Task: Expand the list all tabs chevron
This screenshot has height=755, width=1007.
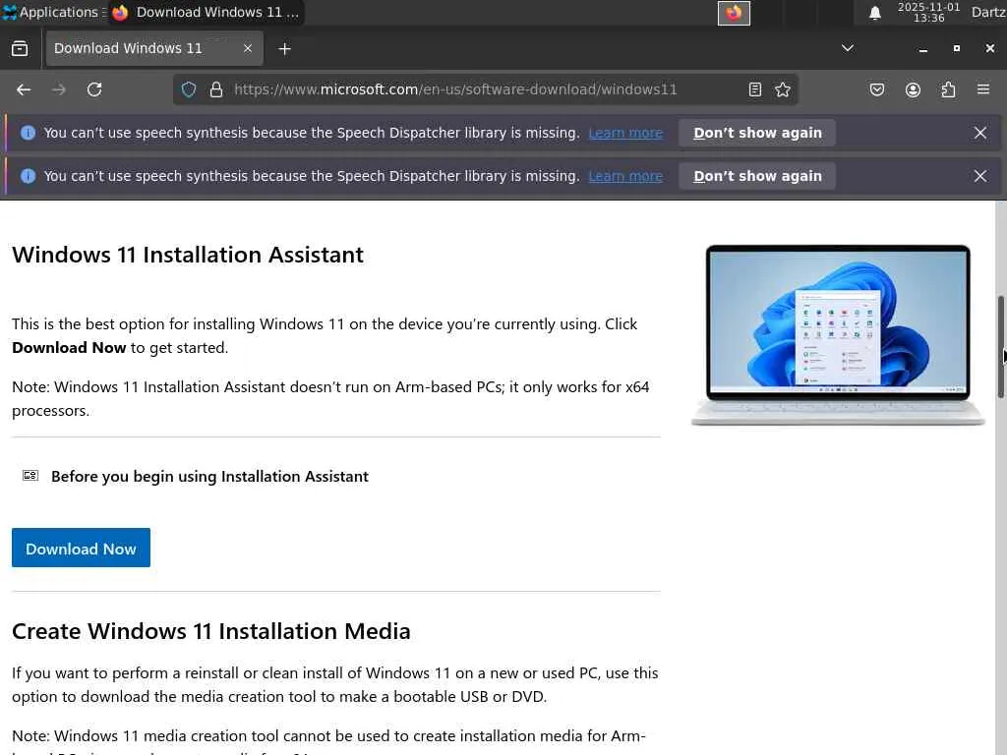Action: pos(848,48)
